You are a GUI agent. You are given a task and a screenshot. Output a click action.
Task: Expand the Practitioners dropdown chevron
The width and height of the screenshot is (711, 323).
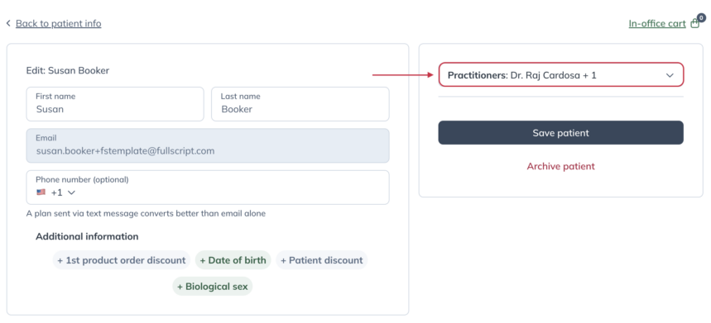(670, 75)
